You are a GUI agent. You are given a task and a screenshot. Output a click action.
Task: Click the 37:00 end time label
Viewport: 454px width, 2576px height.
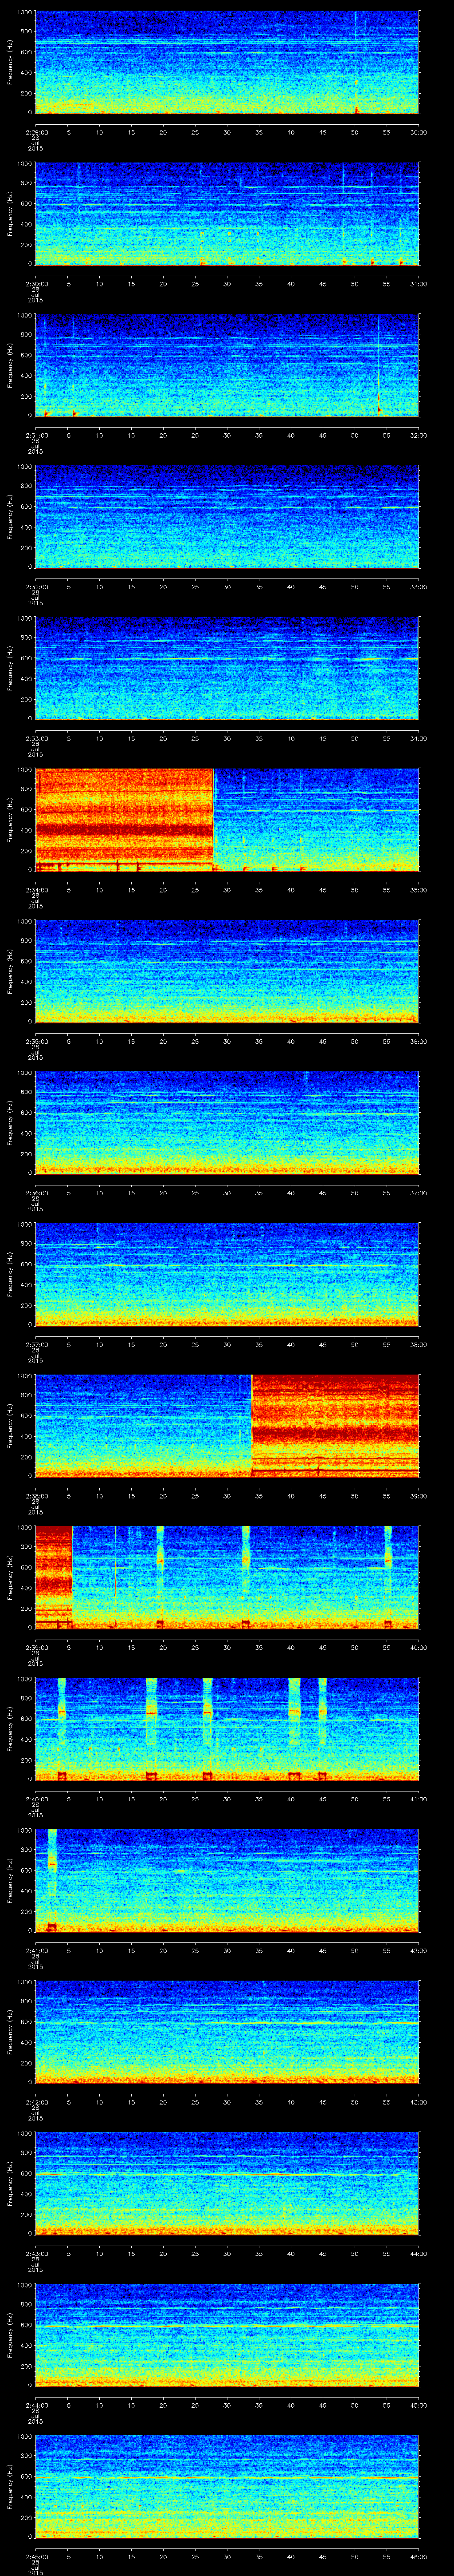point(418,1193)
